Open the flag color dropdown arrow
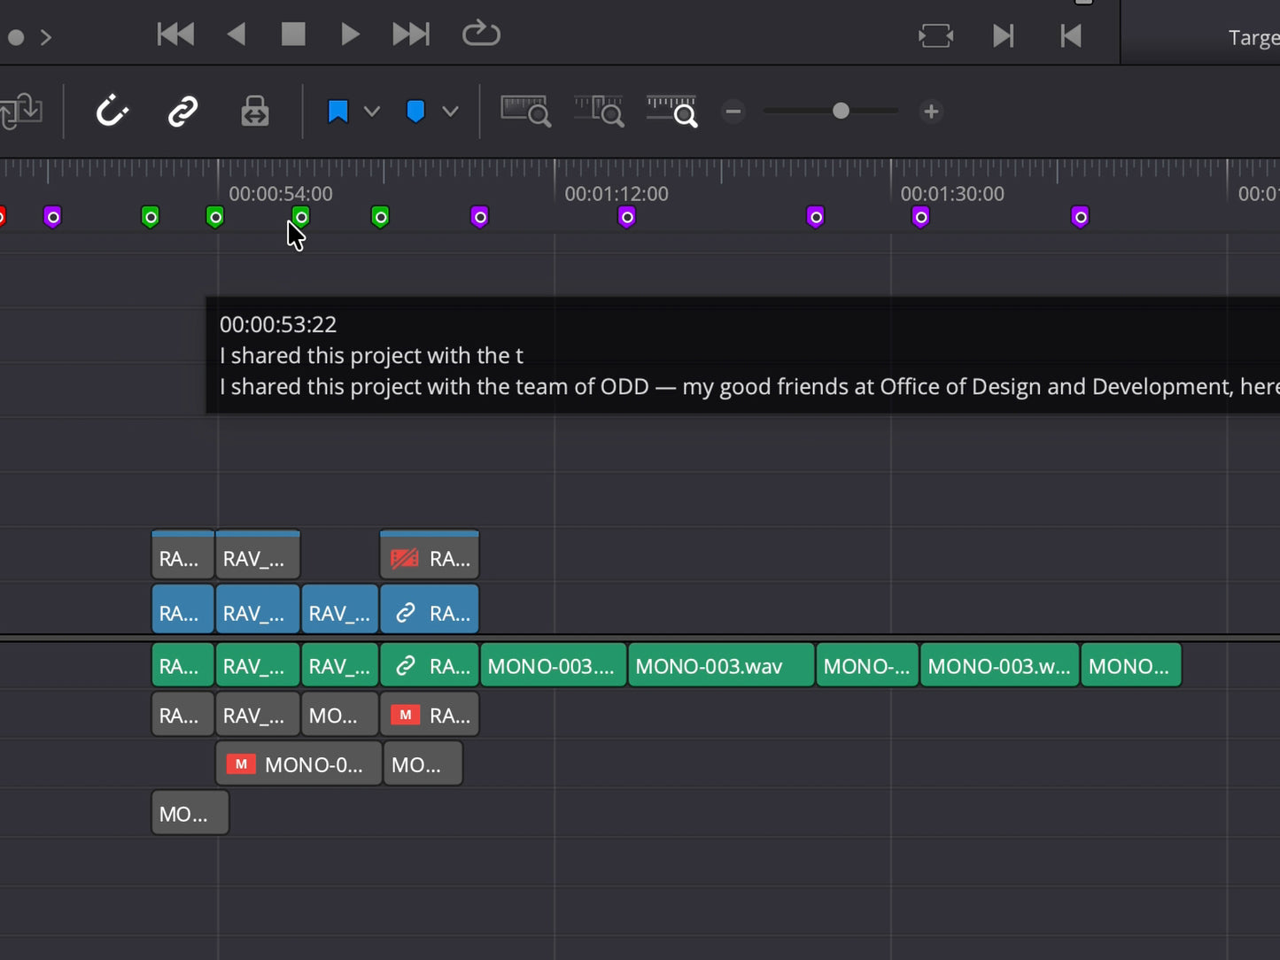The height and width of the screenshot is (960, 1280). pos(372,112)
